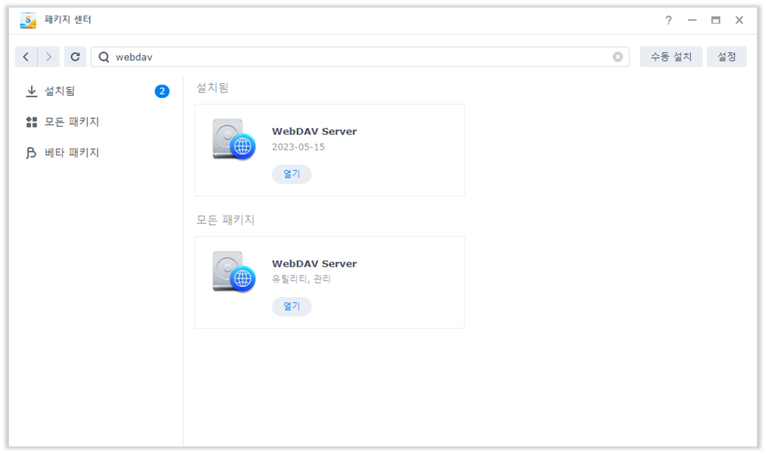Open WebDAV Server dated 2023-05-15 with 열기
The width and height of the screenshot is (766, 454).
(x=292, y=174)
